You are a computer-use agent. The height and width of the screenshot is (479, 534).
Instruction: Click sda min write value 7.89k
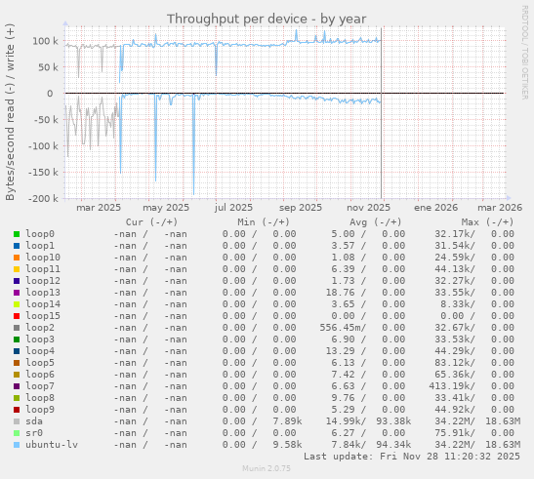(287, 421)
